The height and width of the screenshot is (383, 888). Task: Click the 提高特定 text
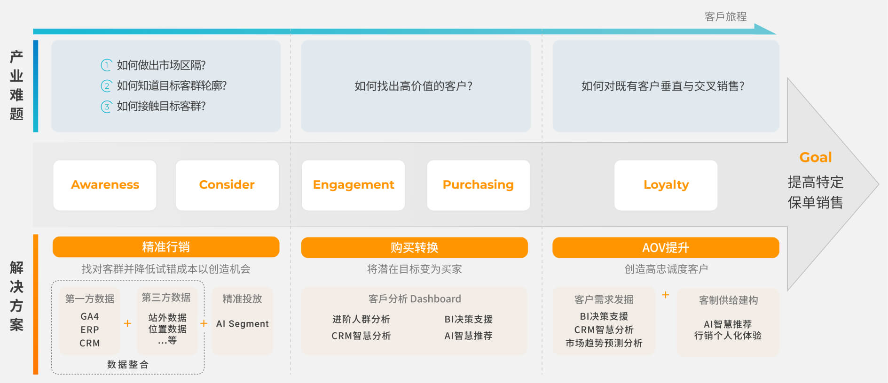pyautogui.click(x=816, y=182)
